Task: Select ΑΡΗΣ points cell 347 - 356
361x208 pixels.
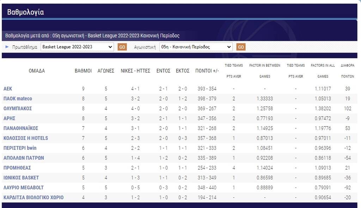Action: point(207,118)
